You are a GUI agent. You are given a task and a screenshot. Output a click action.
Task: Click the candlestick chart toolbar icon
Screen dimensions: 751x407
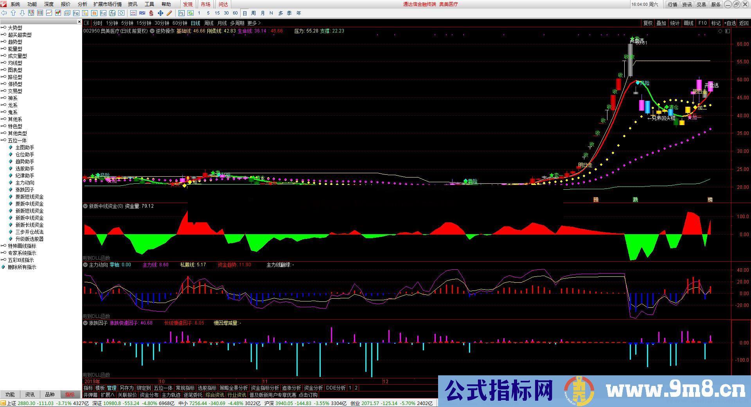pyautogui.click(x=58, y=13)
